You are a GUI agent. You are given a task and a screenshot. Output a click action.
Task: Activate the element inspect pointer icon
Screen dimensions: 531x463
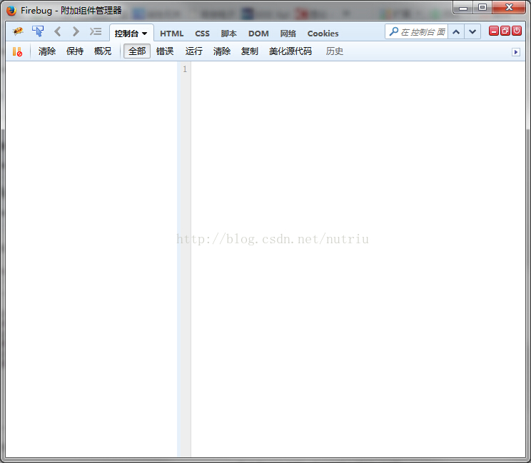click(x=38, y=31)
